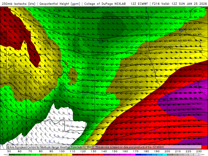Click the "250mb Isotachs (kts)" title text
Viewport: 208px width, 156px height.
point(19,4)
